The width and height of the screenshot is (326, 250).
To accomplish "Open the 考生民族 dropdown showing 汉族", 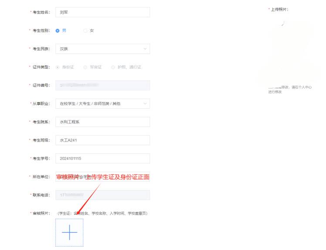I will (x=102, y=49).
